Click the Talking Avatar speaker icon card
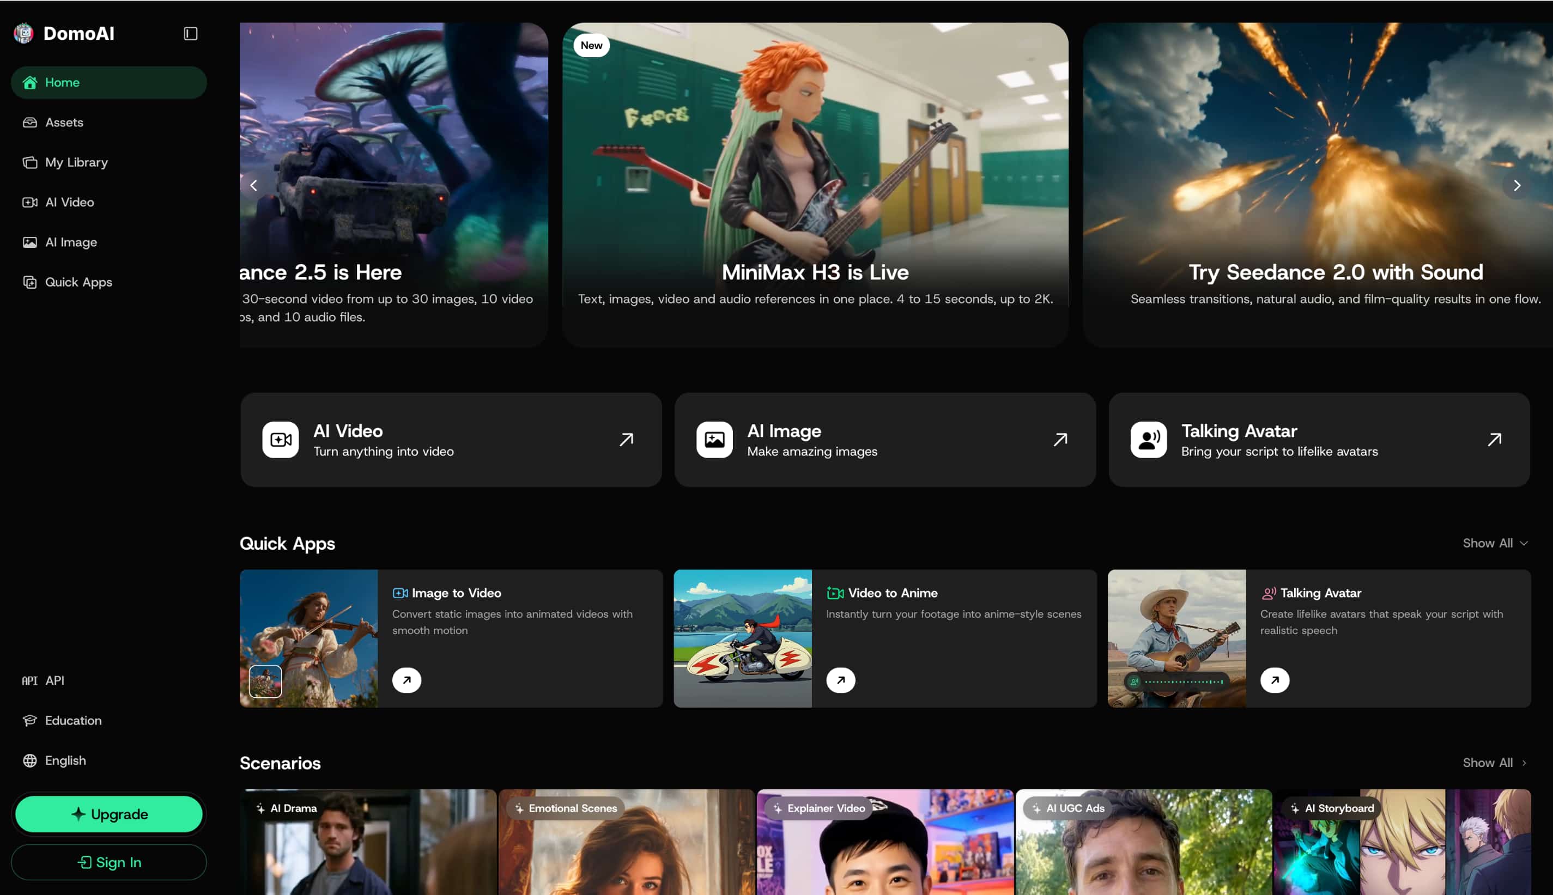The height and width of the screenshot is (895, 1553). click(x=1149, y=440)
